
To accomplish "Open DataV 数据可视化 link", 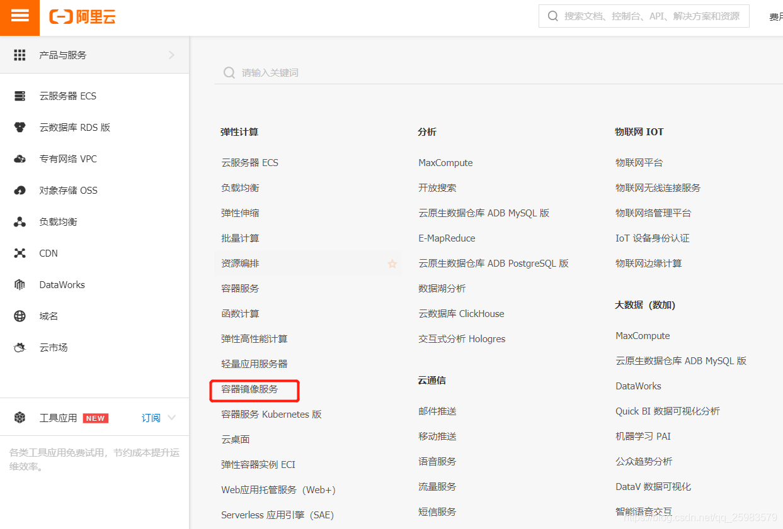I will click(653, 487).
